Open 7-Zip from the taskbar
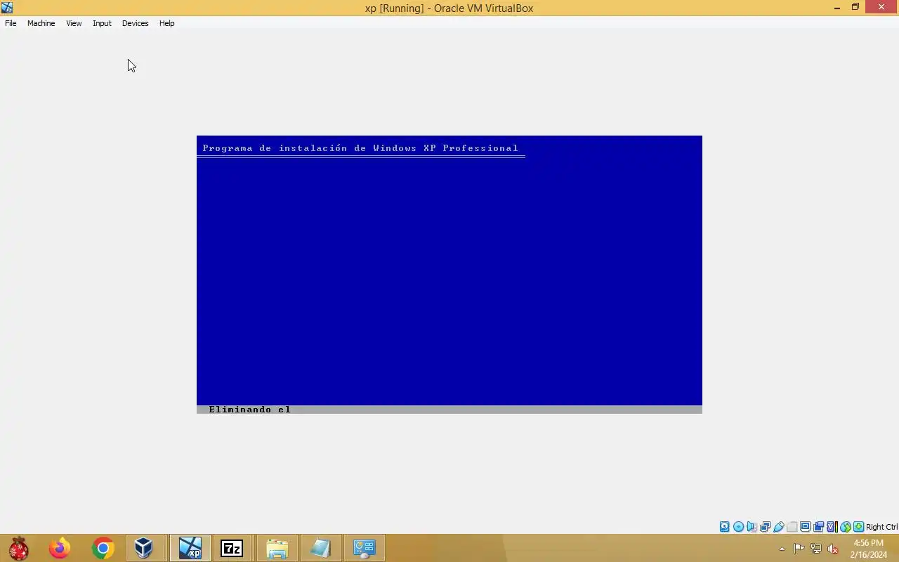The image size is (899, 562). (x=232, y=548)
